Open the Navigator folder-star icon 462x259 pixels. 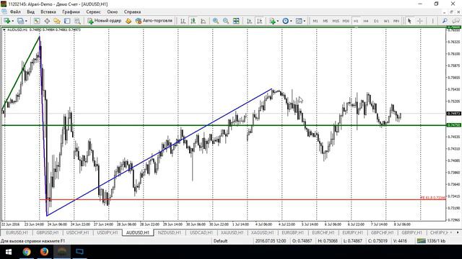57,21
